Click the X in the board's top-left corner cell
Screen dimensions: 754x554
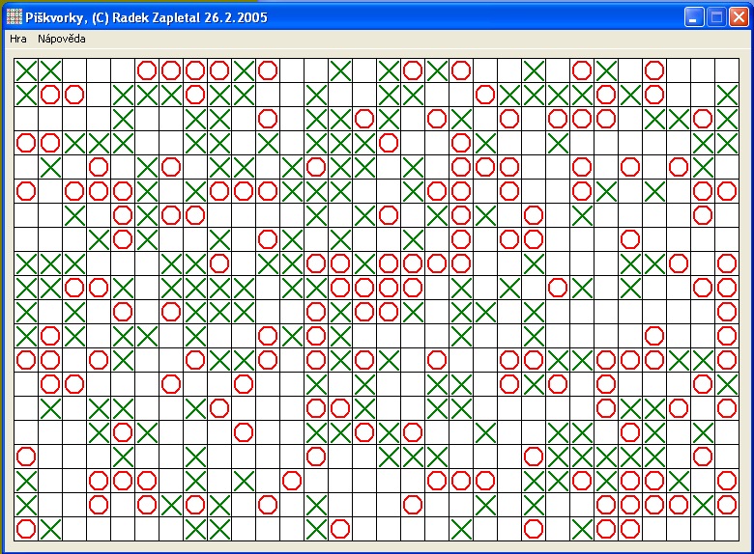point(26,70)
